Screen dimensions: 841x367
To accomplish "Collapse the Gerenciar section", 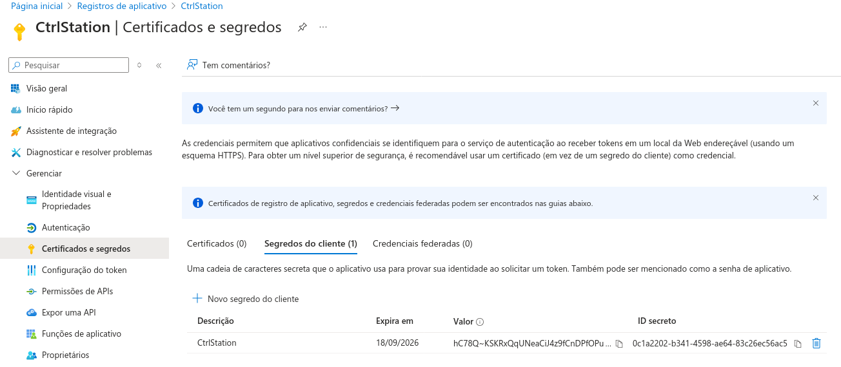I will 16,173.
